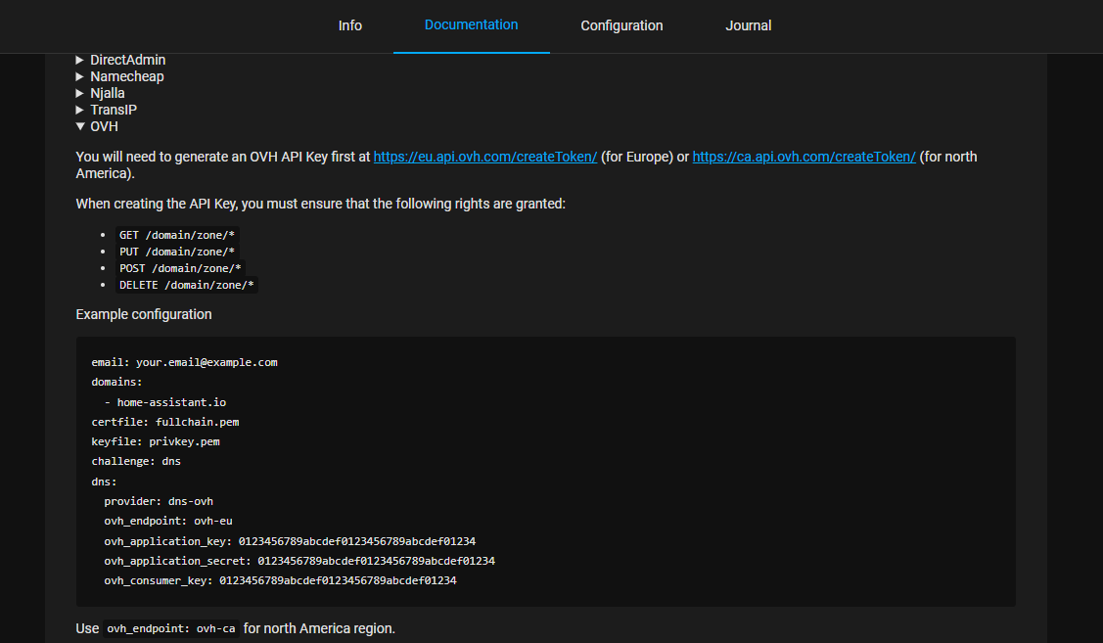Click the ovh_application_key line
This screenshot has height=643, width=1103.
pyautogui.click(x=290, y=541)
